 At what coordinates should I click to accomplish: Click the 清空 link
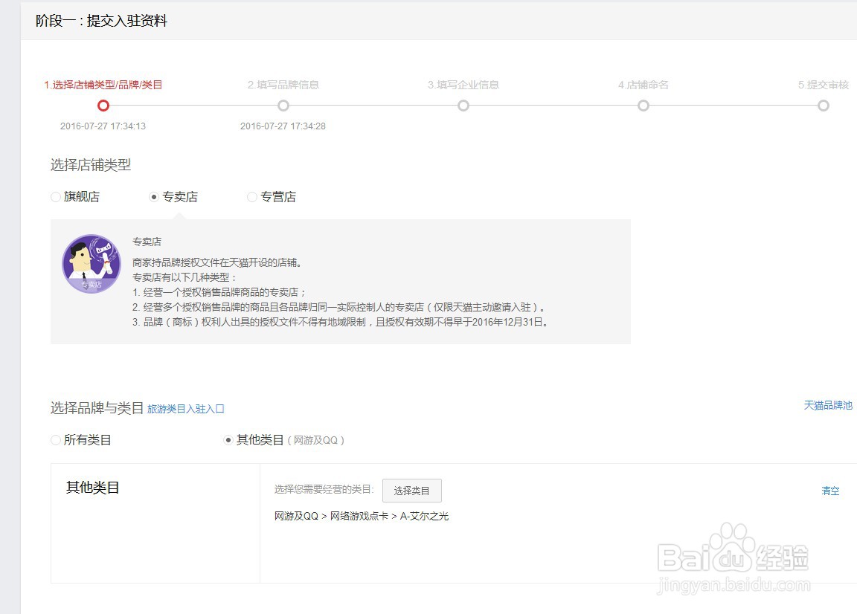click(830, 491)
